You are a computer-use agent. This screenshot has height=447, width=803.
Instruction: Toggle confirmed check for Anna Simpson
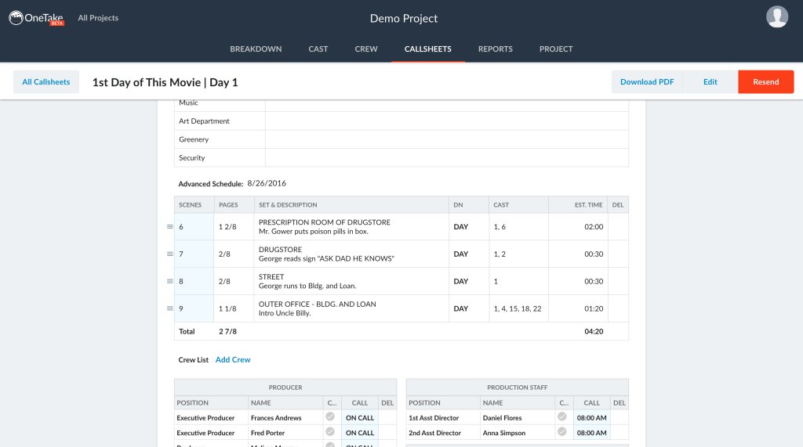tap(562, 431)
